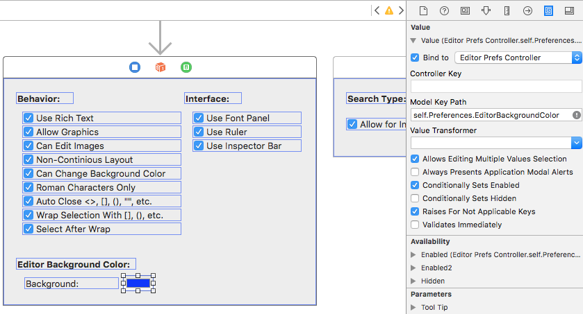This screenshot has width=583, height=314.
Task: Toggle Use Font Panel checkbox
Action: (x=199, y=118)
